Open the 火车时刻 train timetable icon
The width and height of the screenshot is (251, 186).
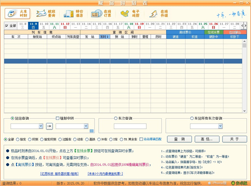[17, 13]
